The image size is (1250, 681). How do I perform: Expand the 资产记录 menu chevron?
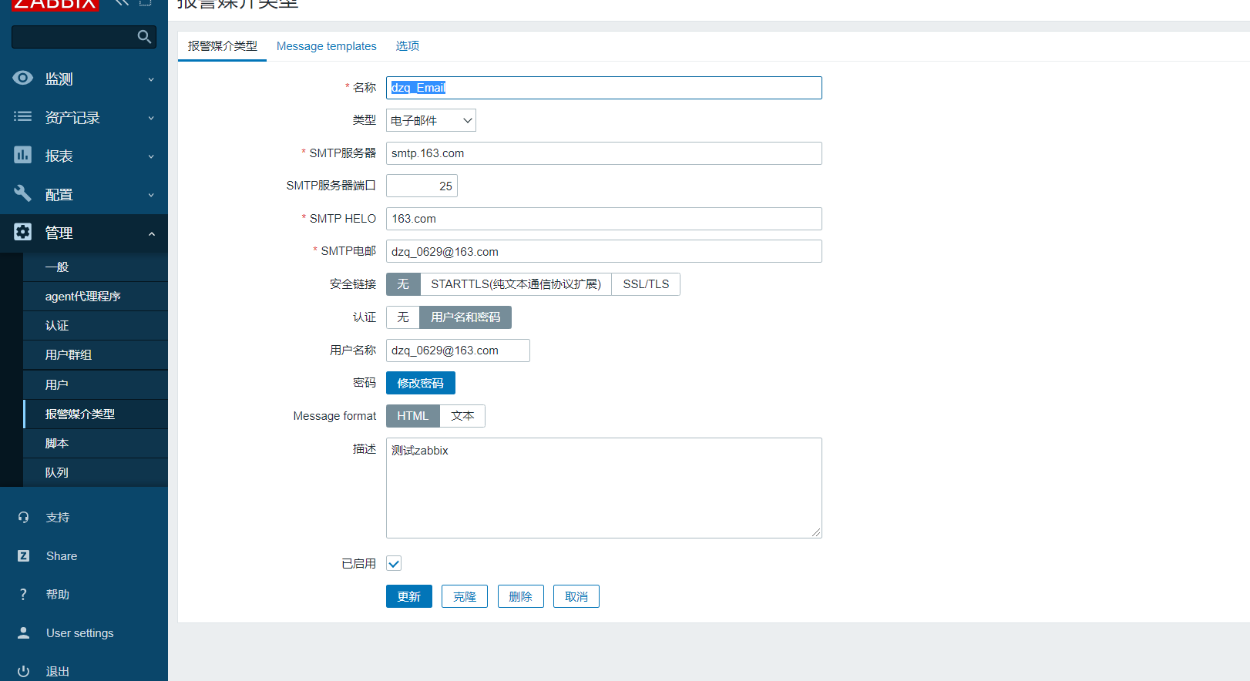pos(151,118)
